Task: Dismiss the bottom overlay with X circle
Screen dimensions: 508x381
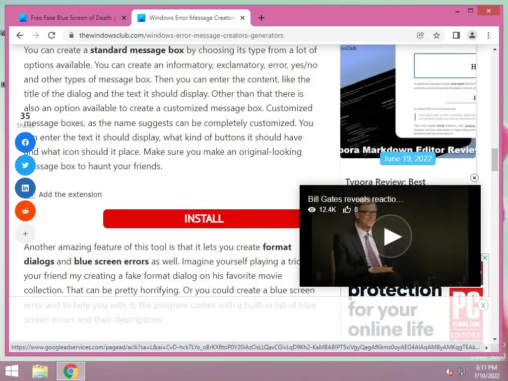Action: [x=483, y=305]
